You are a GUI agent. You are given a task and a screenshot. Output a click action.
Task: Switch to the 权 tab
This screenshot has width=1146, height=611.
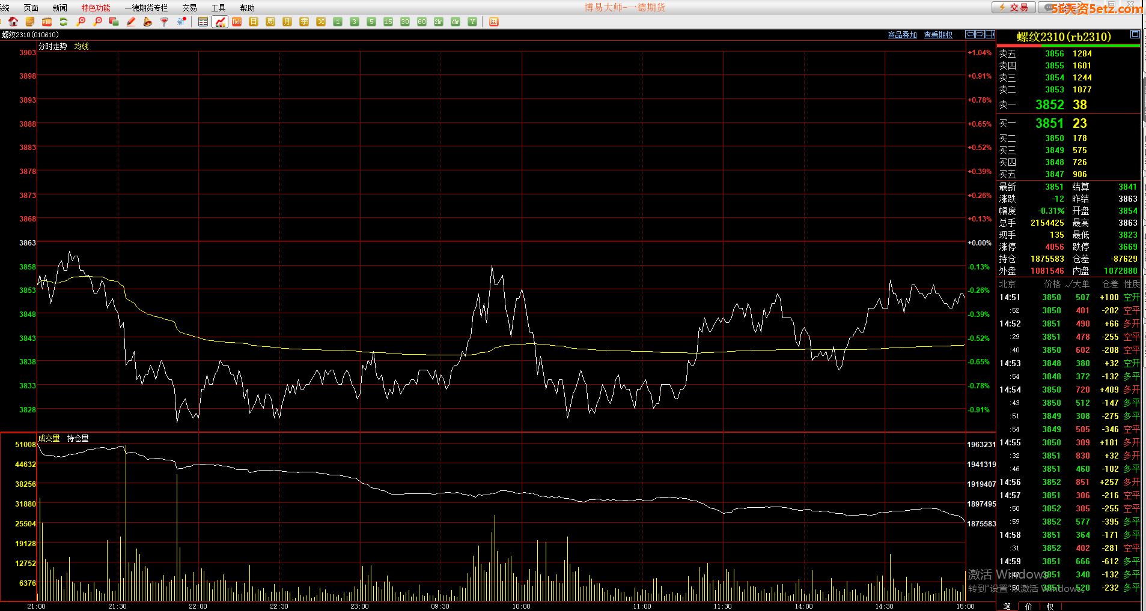coord(1050,606)
